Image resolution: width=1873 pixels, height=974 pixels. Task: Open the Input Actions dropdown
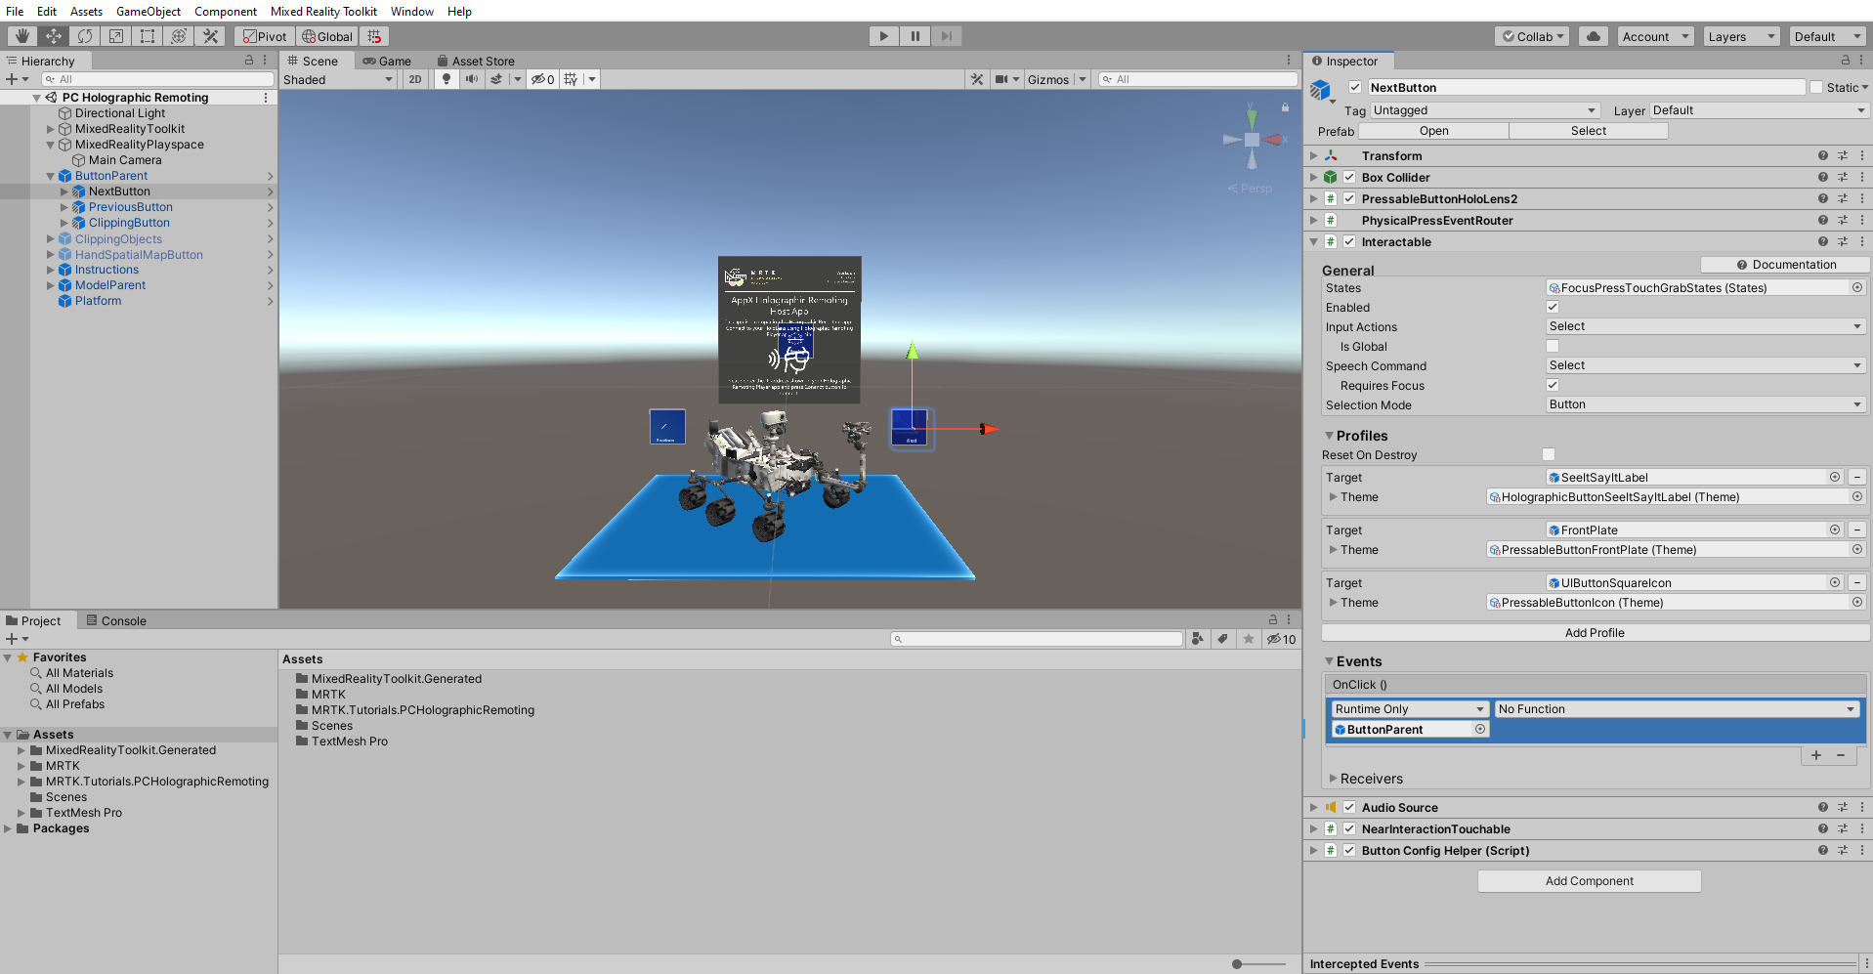[x=1705, y=326]
